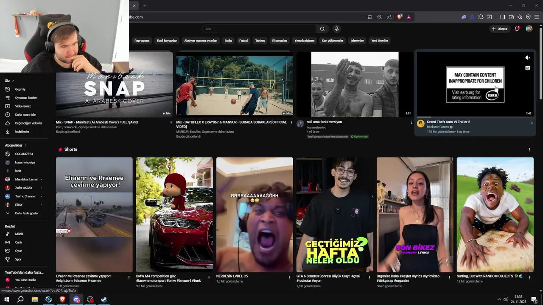
Task: Open new browser tab plus button
Action: click(145, 6)
